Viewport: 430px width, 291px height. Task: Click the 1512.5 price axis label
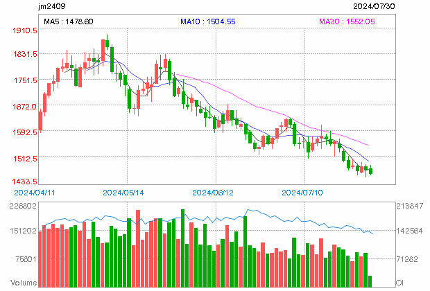(25, 159)
